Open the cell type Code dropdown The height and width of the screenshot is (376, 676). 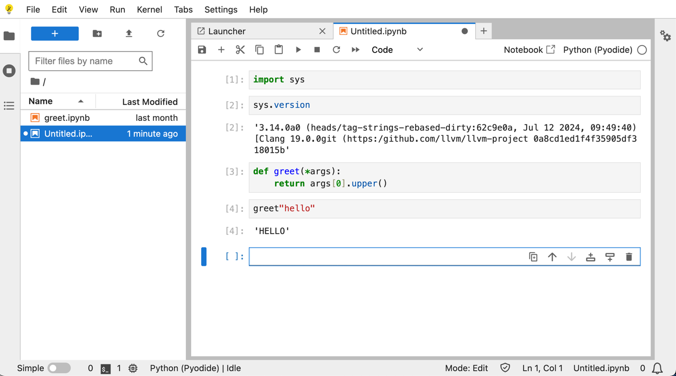[x=397, y=50]
